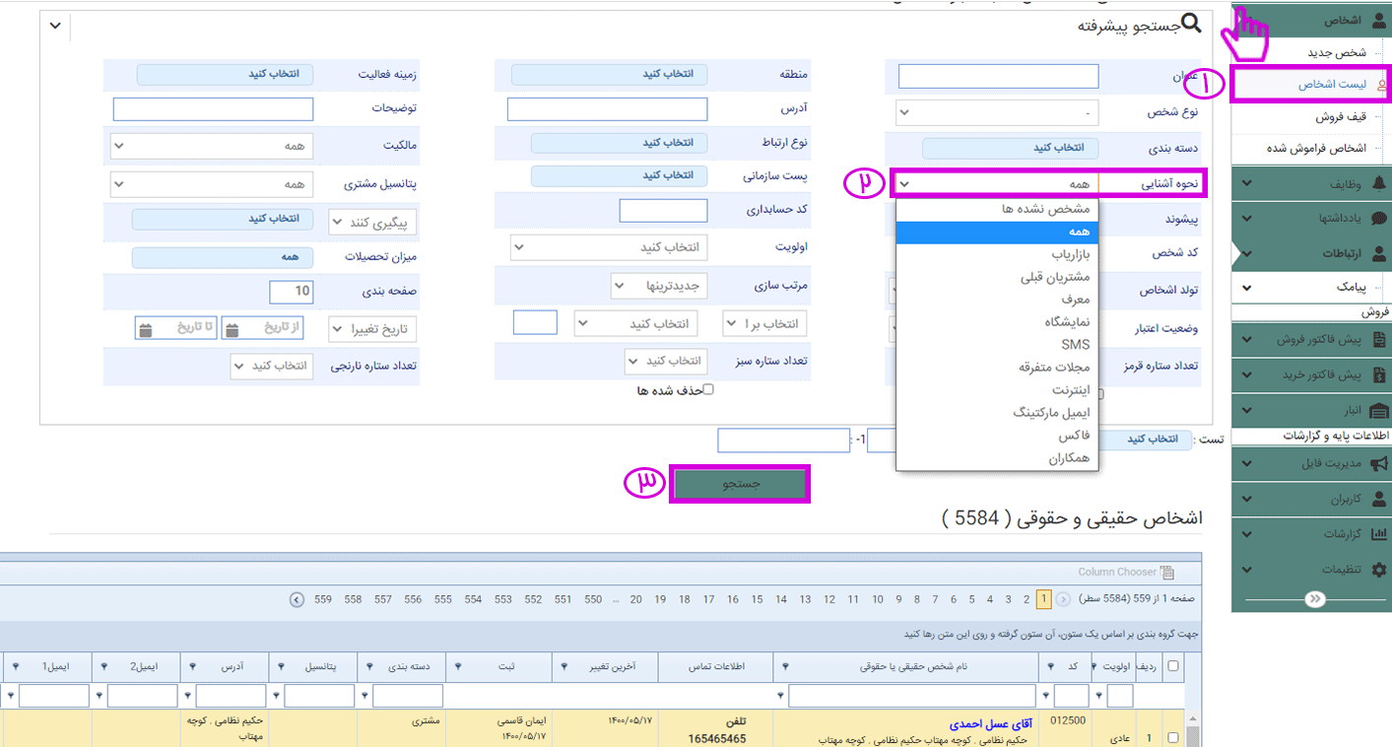Open the تعداد ستاره سبز dropdown
The image size is (1392, 747).
click(x=666, y=362)
